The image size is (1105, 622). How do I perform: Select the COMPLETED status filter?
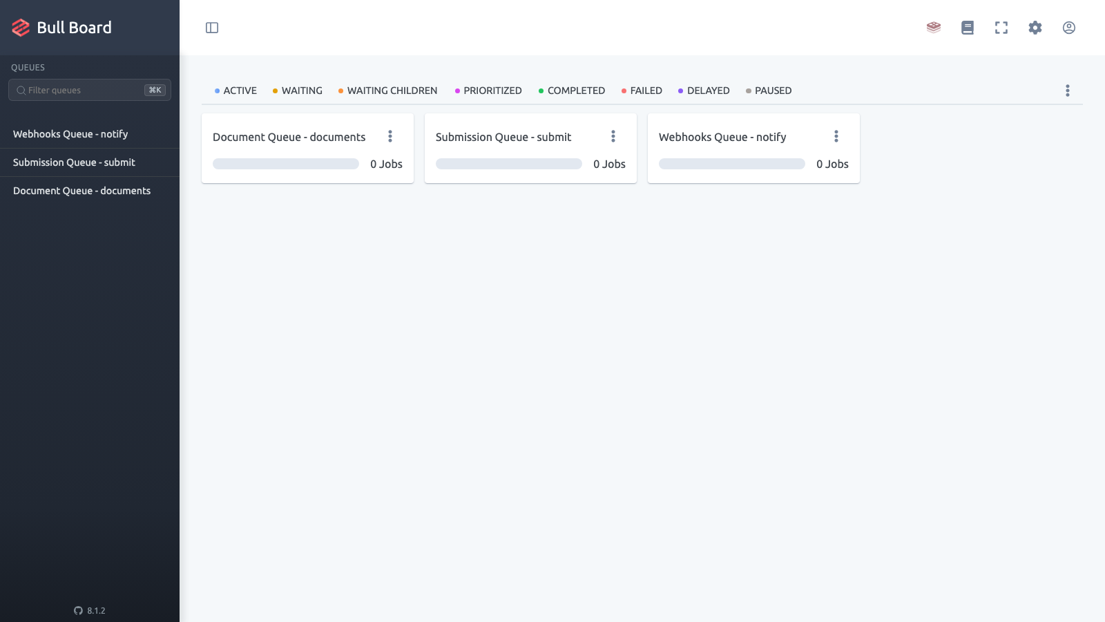click(x=572, y=91)
